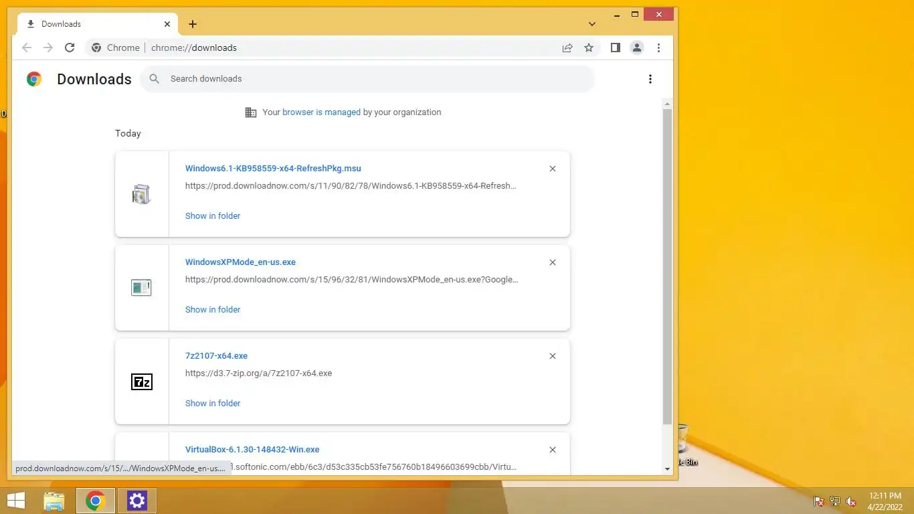Remove 7z2107-x64.exe from the list
The width and height of the screenshot is (914, 514).
(x=553, y=356)
